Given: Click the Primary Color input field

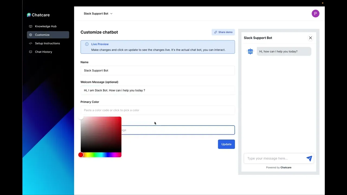Looking at the screenshot, I should pos(158,110).
